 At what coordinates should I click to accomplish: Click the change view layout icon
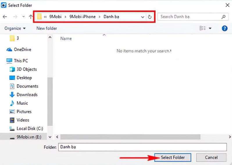pos(202,28)
